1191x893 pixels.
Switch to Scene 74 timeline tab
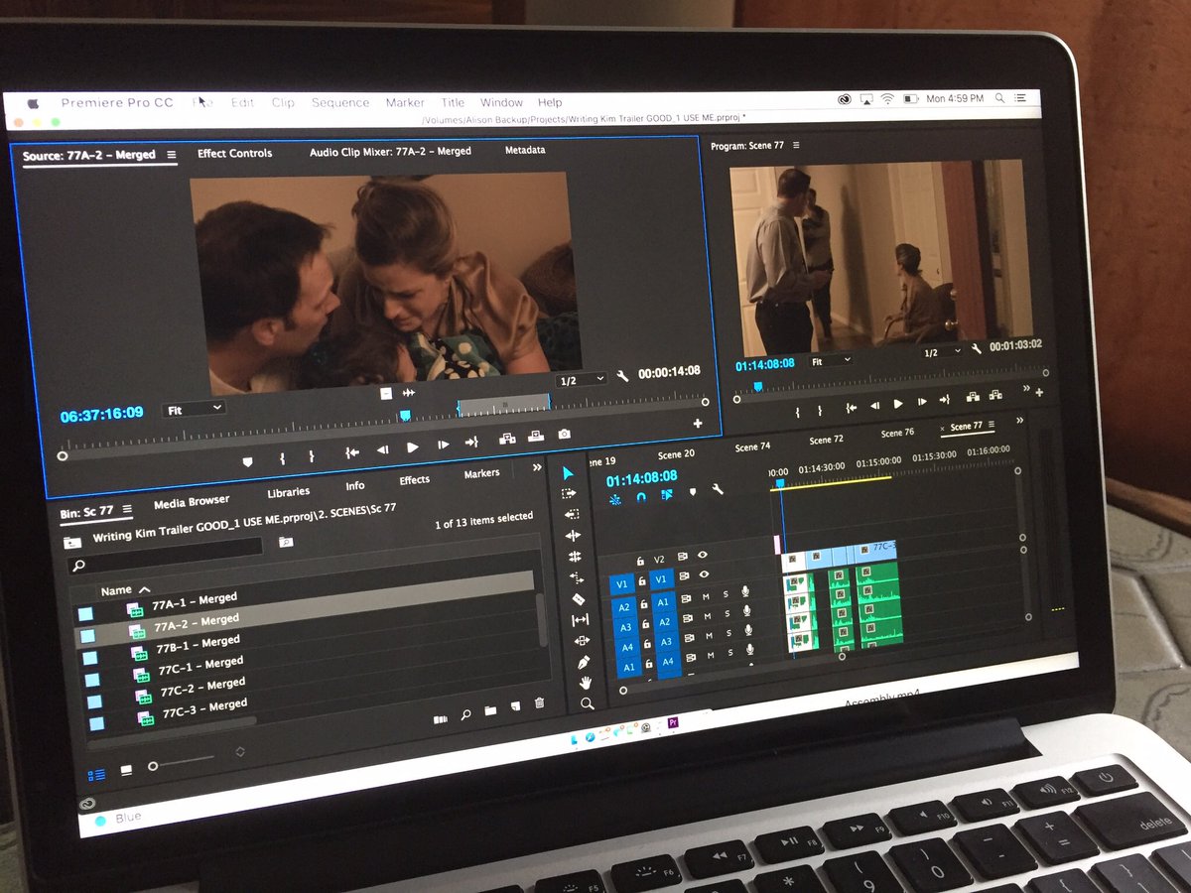pyautogui.click(x=752, y=447)
